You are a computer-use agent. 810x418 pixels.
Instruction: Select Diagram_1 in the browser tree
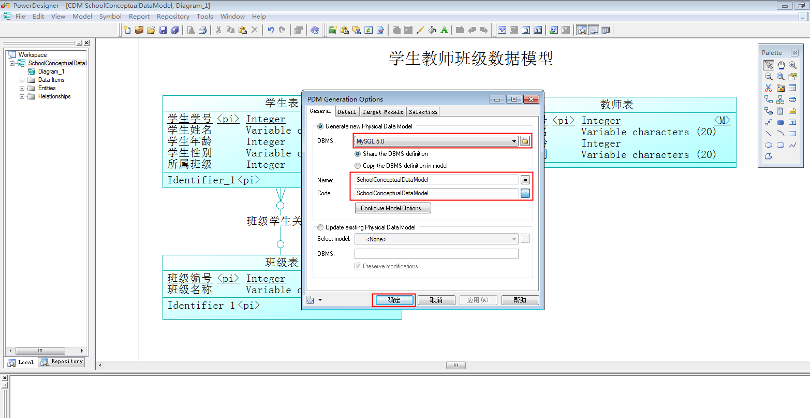pos(51,71)
